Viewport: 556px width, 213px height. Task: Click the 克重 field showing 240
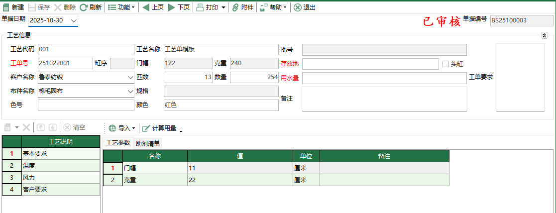pyautogui.click(x=254, y=63)
